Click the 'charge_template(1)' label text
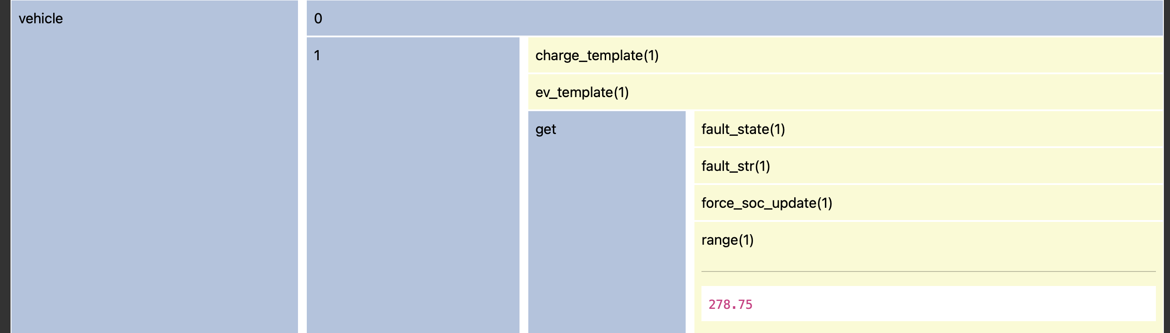Screen dimensions: 1170x333 point(597,55)
